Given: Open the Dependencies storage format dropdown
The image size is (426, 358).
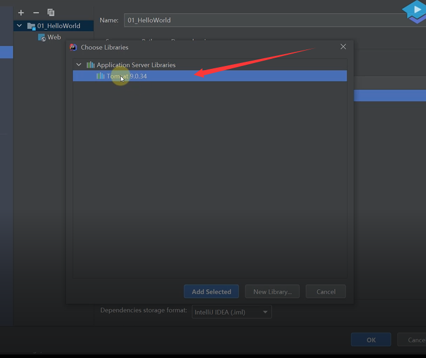Looking at the screenshot, I should (231, 312).
